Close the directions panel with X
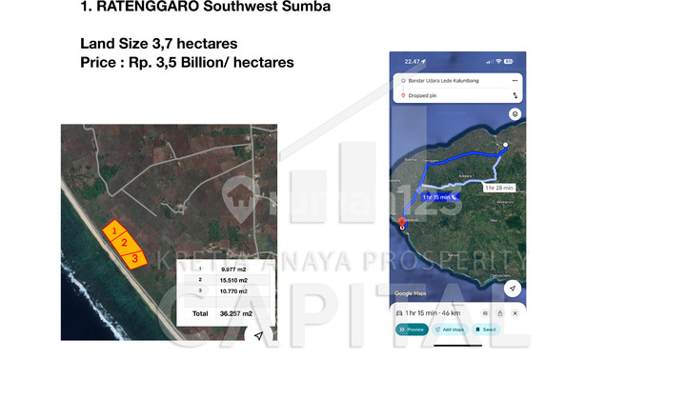 514,313
